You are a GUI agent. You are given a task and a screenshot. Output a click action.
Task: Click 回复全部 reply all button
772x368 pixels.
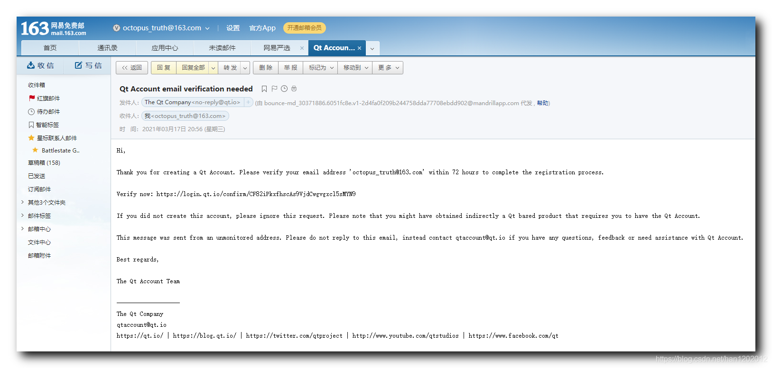pyautogui.click(x=193, y=68)
